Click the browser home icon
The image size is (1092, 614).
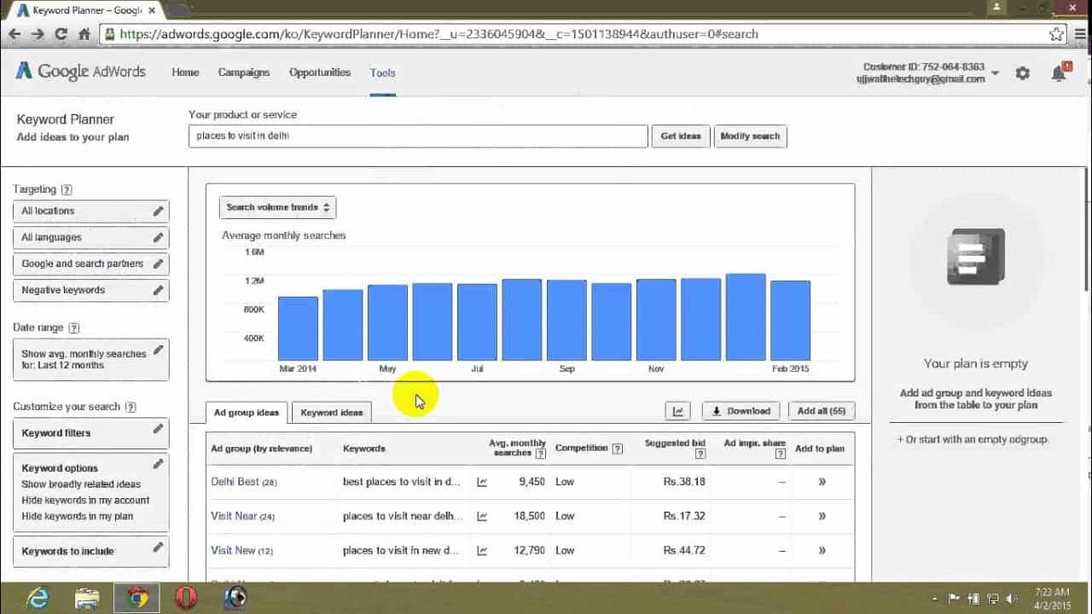point(84,34)
